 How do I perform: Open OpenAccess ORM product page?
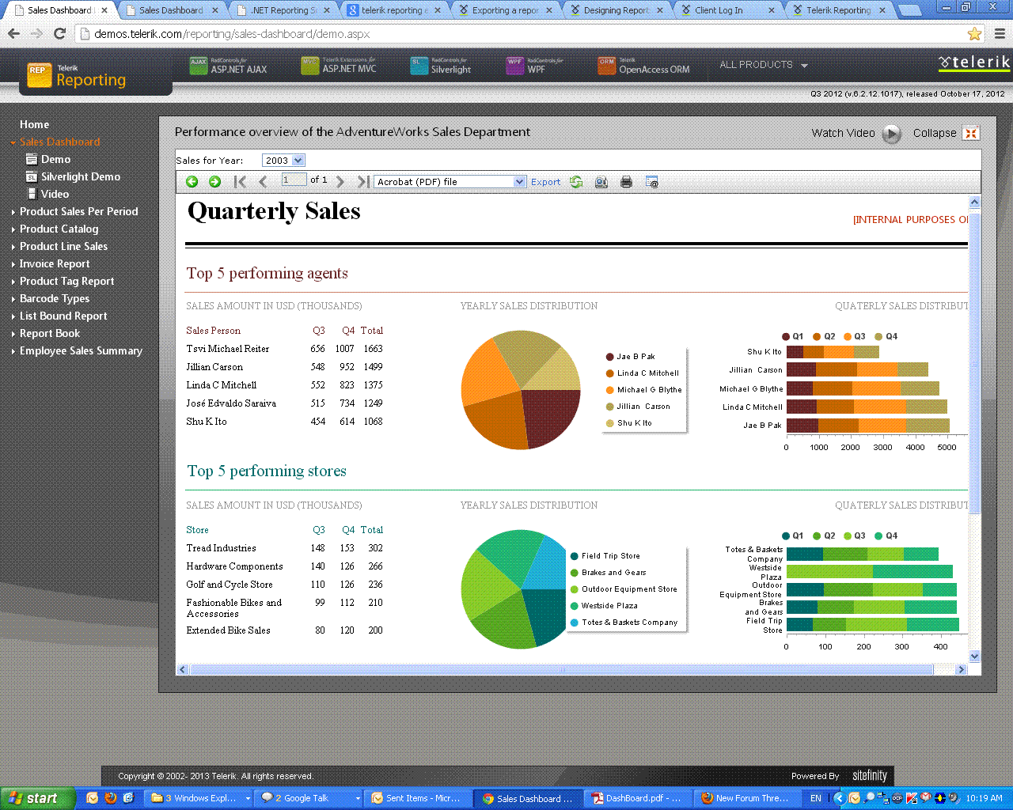click(x=644, y=66)
